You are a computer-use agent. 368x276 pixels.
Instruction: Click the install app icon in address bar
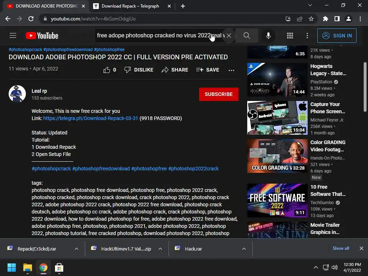[x=288, y=19]
